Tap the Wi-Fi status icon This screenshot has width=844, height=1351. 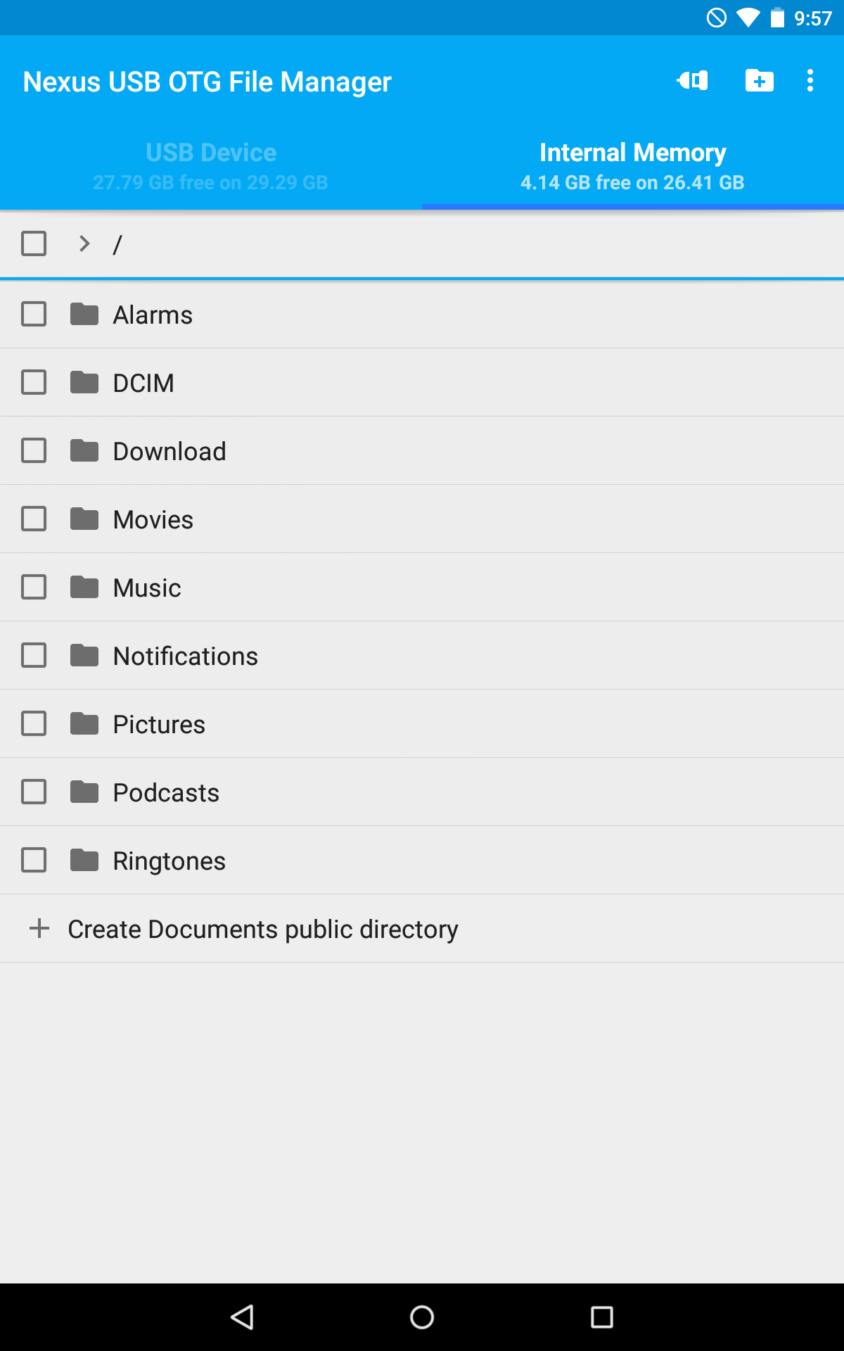click(748, 18)
